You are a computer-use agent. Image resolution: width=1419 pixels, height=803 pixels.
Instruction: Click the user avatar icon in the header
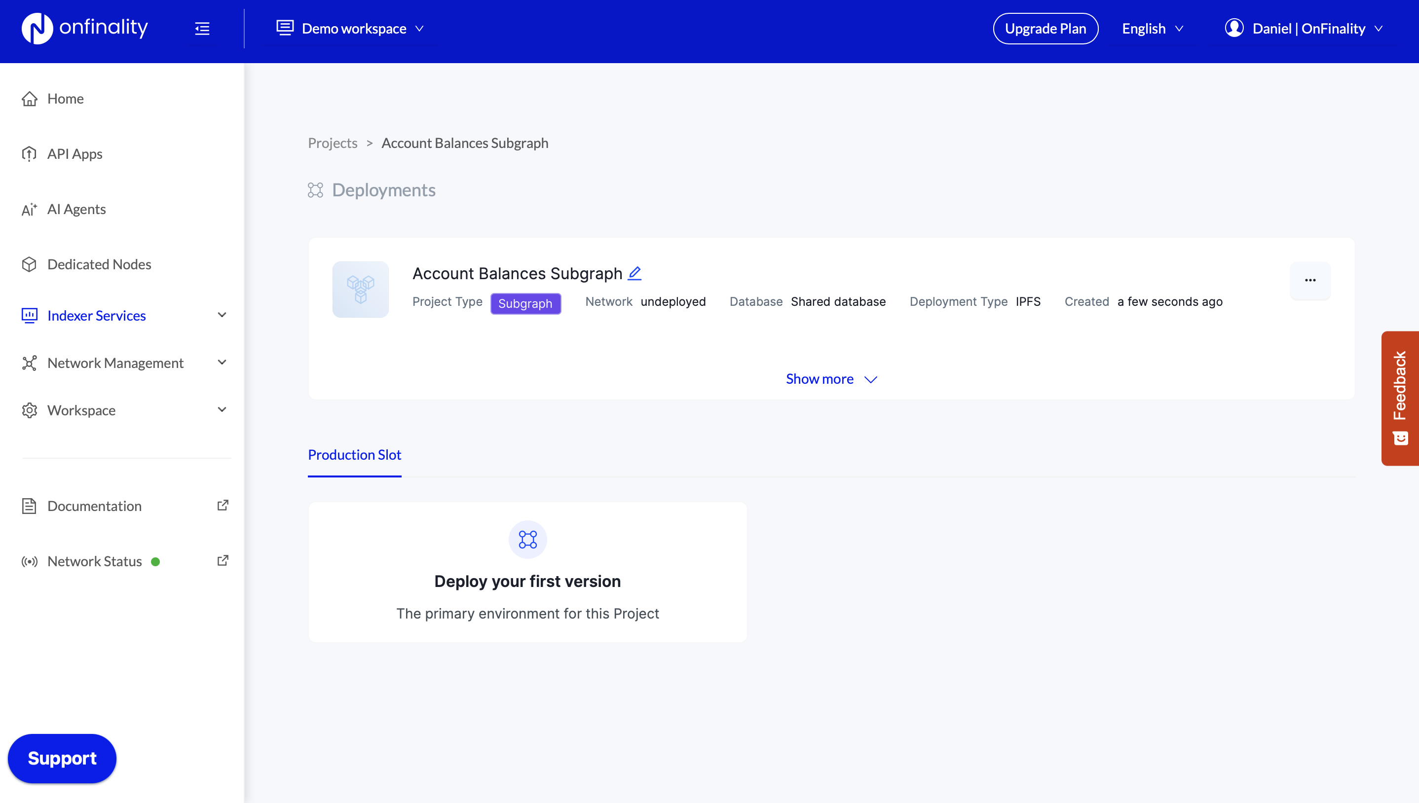click(x=1233, y=28)
